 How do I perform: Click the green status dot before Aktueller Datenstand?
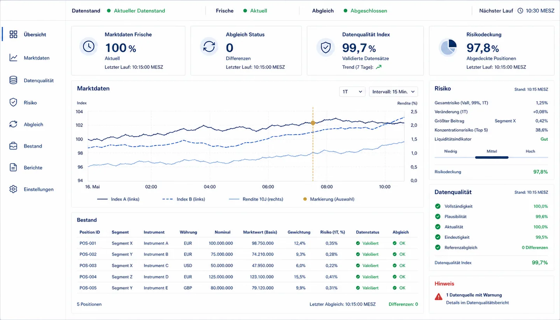pos(108,11)
